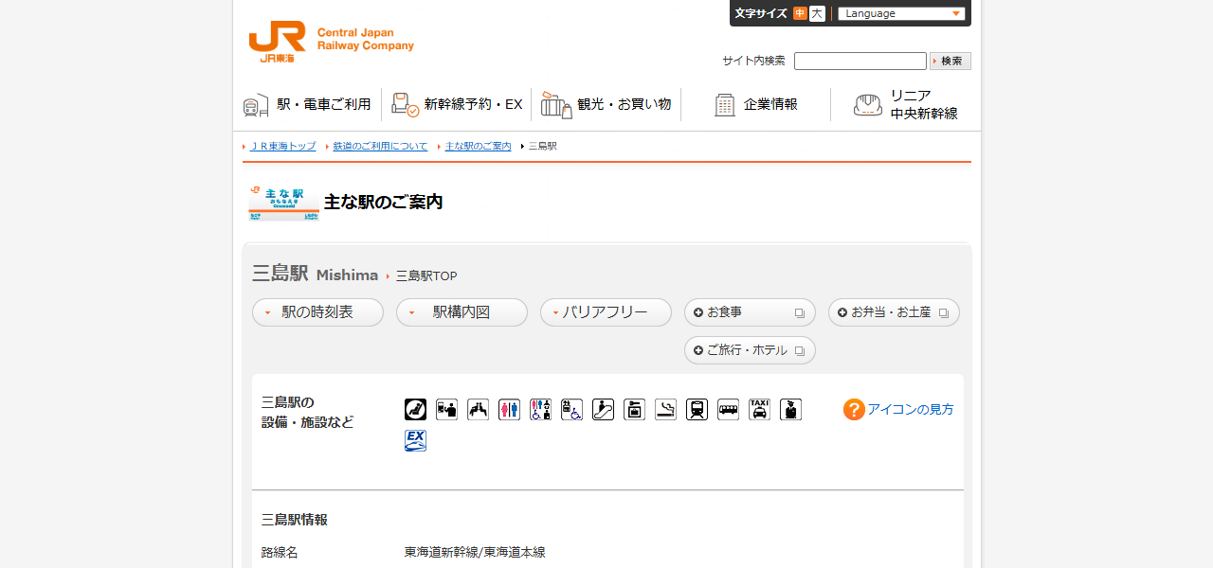Image resolution: width=1213 pixels, height=568 pixels.
Task: Open the リニア中央新幹線 menu
Action: [906, 104]
